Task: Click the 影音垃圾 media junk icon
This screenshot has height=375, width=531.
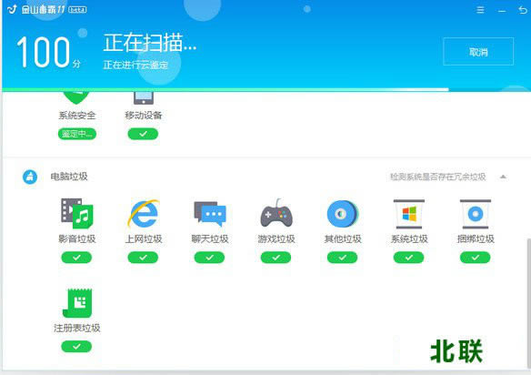Action: [77, 214]
